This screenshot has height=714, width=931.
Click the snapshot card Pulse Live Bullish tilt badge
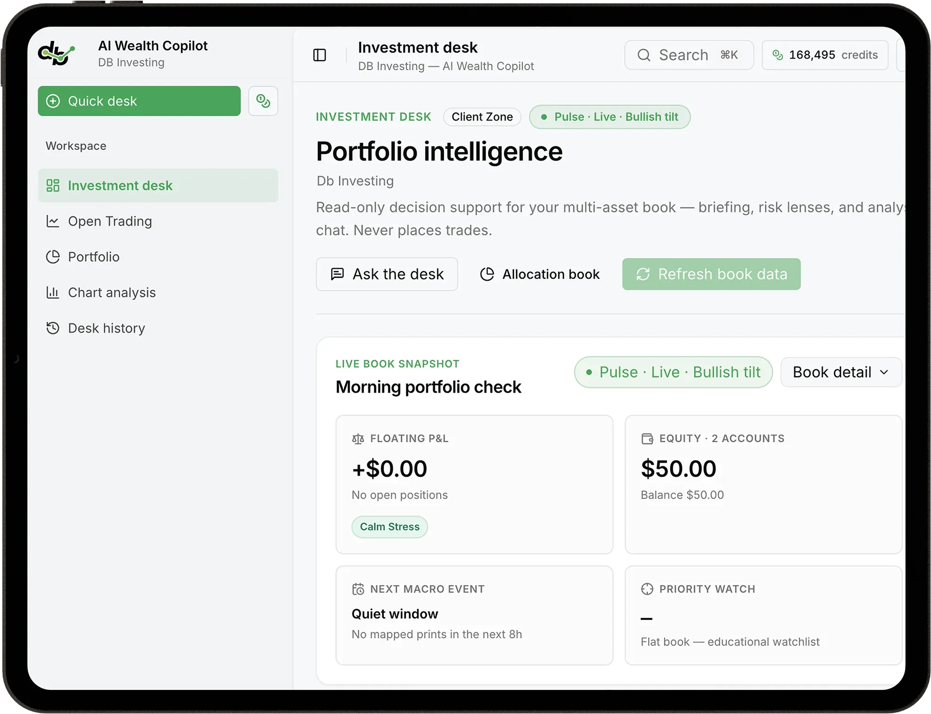(673, 372)
